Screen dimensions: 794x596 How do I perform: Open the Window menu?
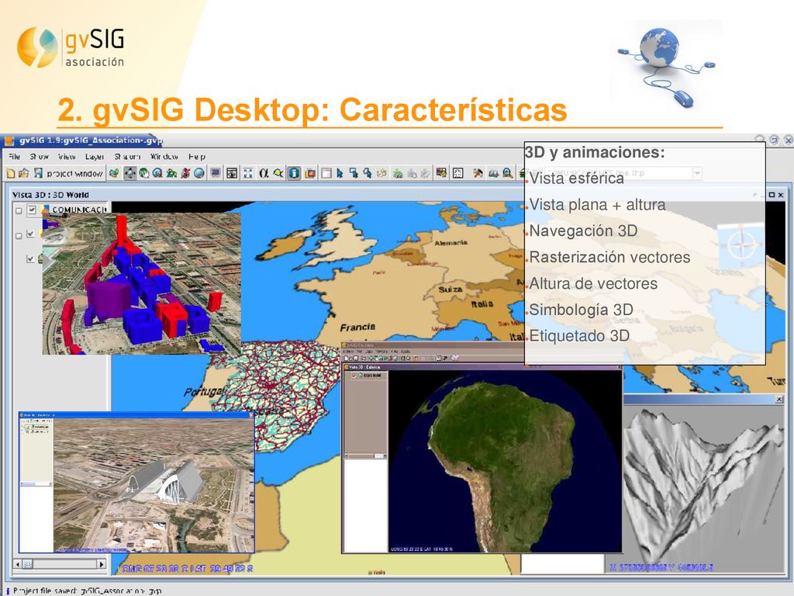click(x=164, y=157)
